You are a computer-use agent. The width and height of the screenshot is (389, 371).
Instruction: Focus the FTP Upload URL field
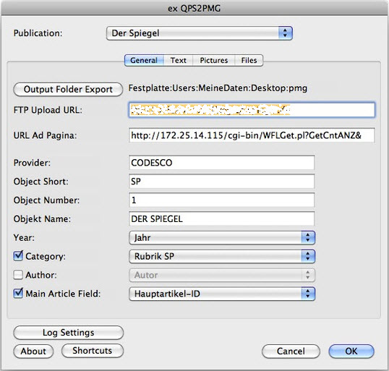click(252, 110)
